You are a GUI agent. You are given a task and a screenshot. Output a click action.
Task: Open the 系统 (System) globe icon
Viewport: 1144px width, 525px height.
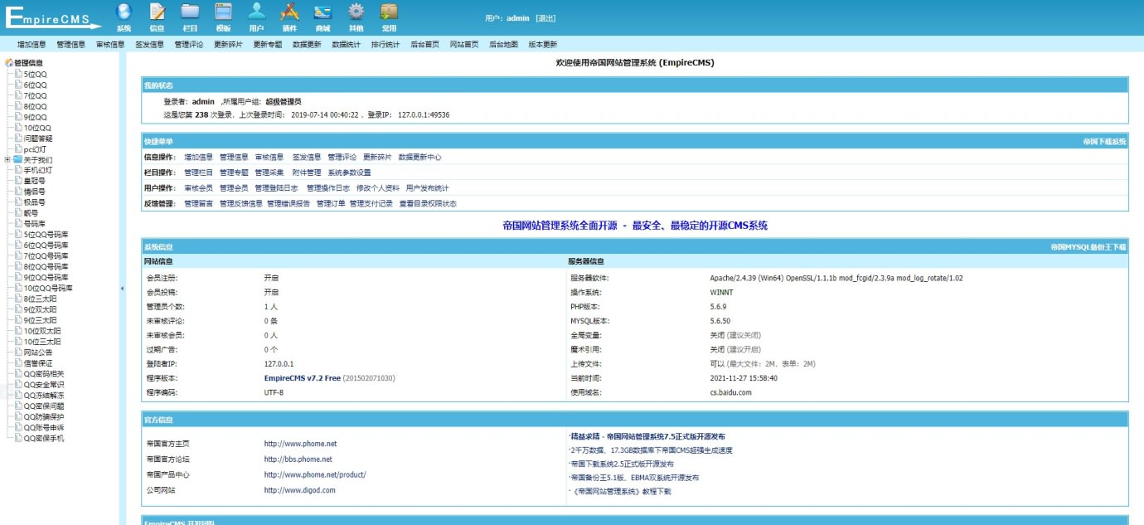124,12
